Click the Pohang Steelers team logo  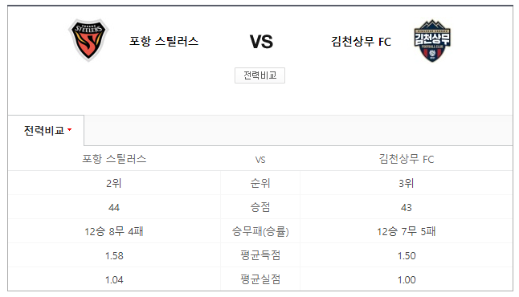[88, 40]
